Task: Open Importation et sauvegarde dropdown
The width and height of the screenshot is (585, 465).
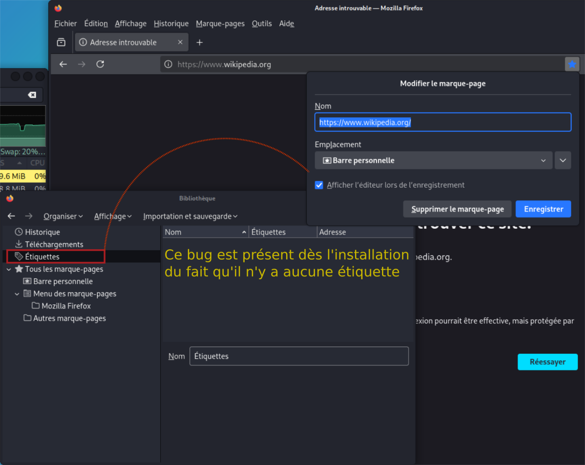Action: 190,216
